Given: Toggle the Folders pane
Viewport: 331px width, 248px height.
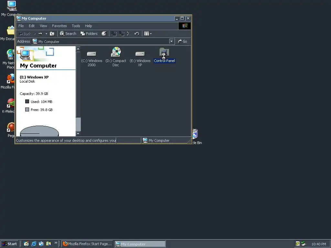Looking at the screenshot, I should 89,34.
